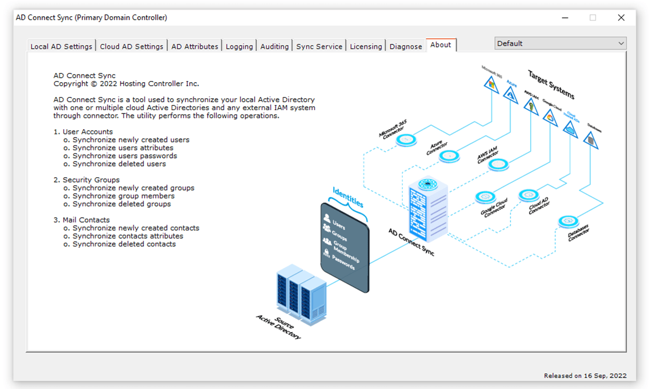
Task: Click the Source Active Directory server racks
Action: [301, 294]
